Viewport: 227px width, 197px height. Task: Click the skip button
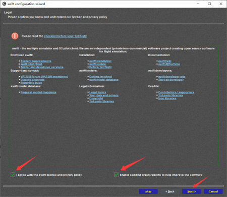point(148,191)
